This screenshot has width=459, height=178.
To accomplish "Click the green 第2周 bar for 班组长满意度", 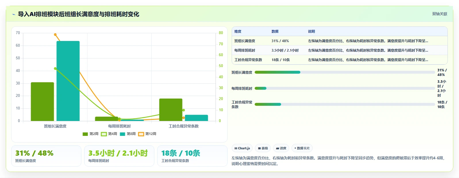I will pyautogui.click(x=42, y=101).
